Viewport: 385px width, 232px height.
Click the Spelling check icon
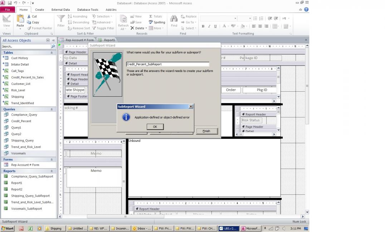[151, 22]
